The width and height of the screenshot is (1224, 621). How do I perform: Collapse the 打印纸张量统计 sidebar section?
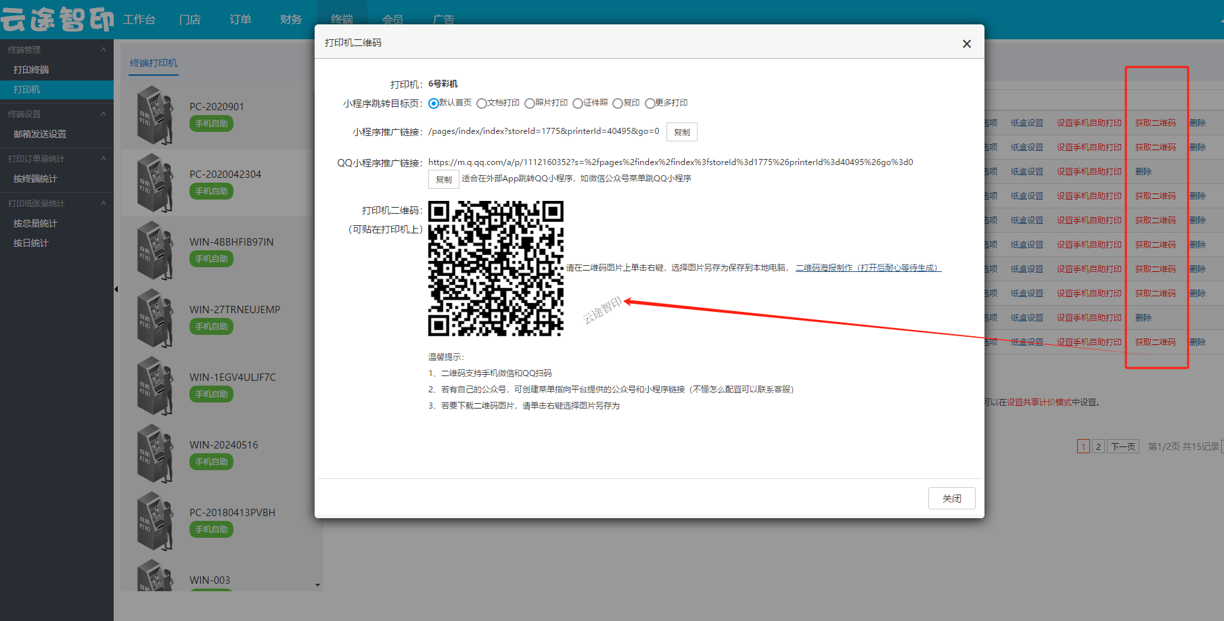pyautogui.click(x=104, y=203)
